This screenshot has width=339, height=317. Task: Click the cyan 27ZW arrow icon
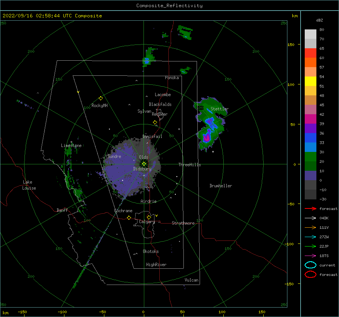[x=310, y=237]
